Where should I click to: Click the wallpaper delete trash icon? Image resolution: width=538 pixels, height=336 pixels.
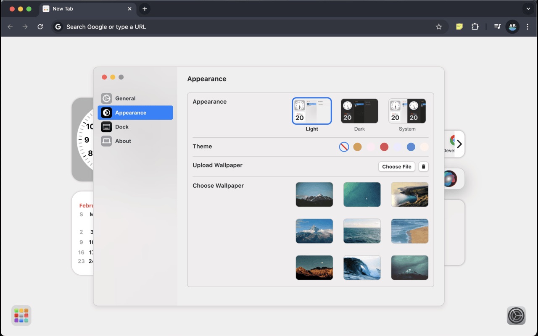pos(423,166)
